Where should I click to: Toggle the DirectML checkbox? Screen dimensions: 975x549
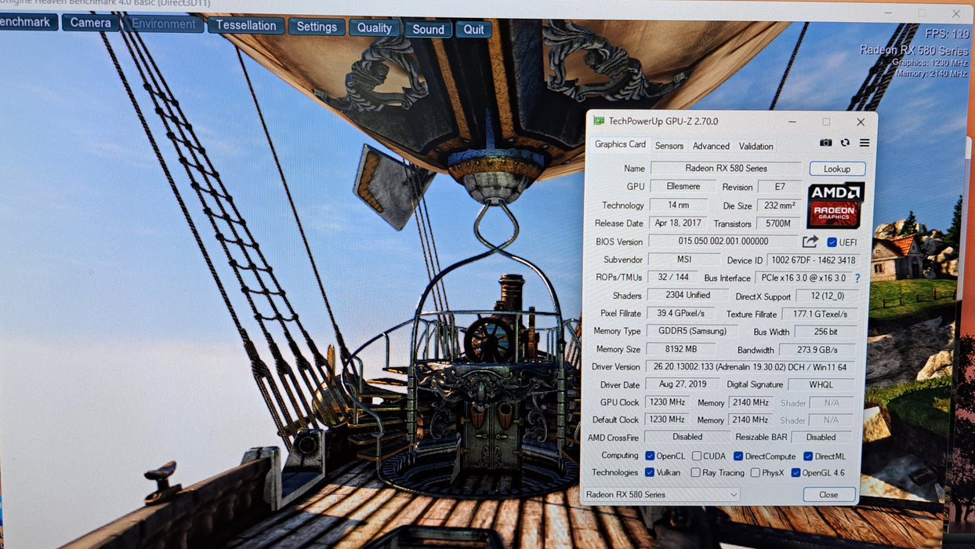click(808, 456)
